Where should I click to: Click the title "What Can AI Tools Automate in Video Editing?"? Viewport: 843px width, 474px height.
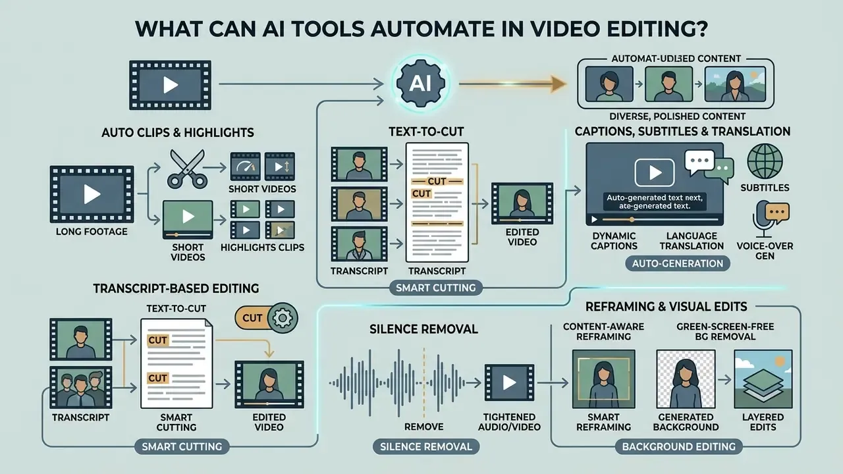421,29
